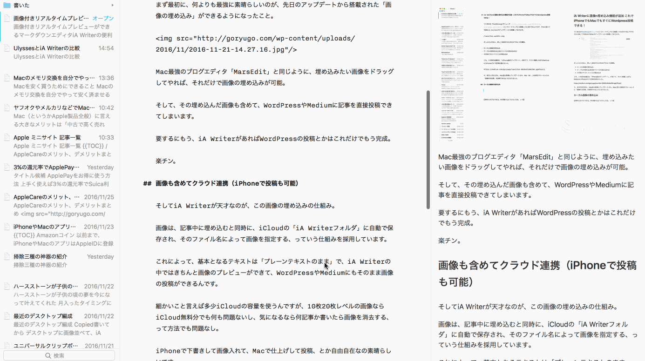The height and width of the screenshot is (361, 645).
Task: Click the document icon beside the ハースストーン entry
Action: (7, 286)
